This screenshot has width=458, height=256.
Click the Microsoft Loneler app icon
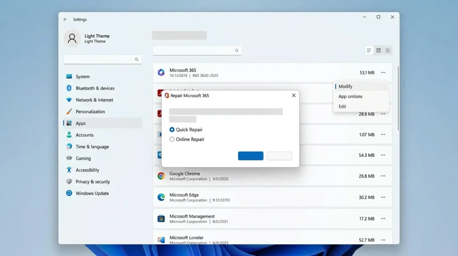pos(161,239)
